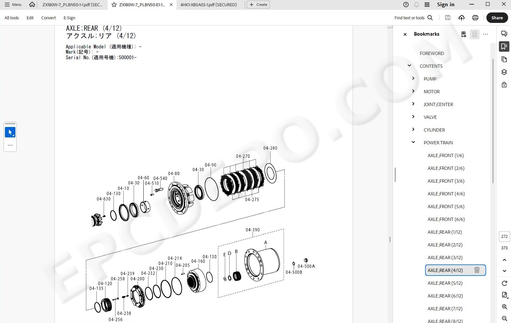Zoom in with the magnifier plus
This screenshot has width=511, height=323.
tap(504, 307)
